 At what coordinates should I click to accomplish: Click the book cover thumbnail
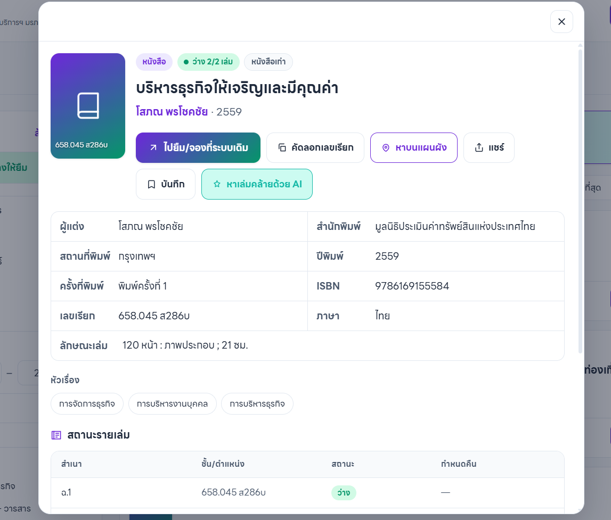click(x=88, y=106)
